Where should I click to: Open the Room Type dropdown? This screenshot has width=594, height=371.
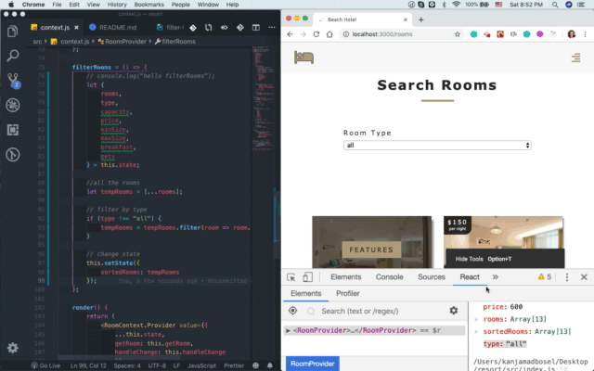437,146
